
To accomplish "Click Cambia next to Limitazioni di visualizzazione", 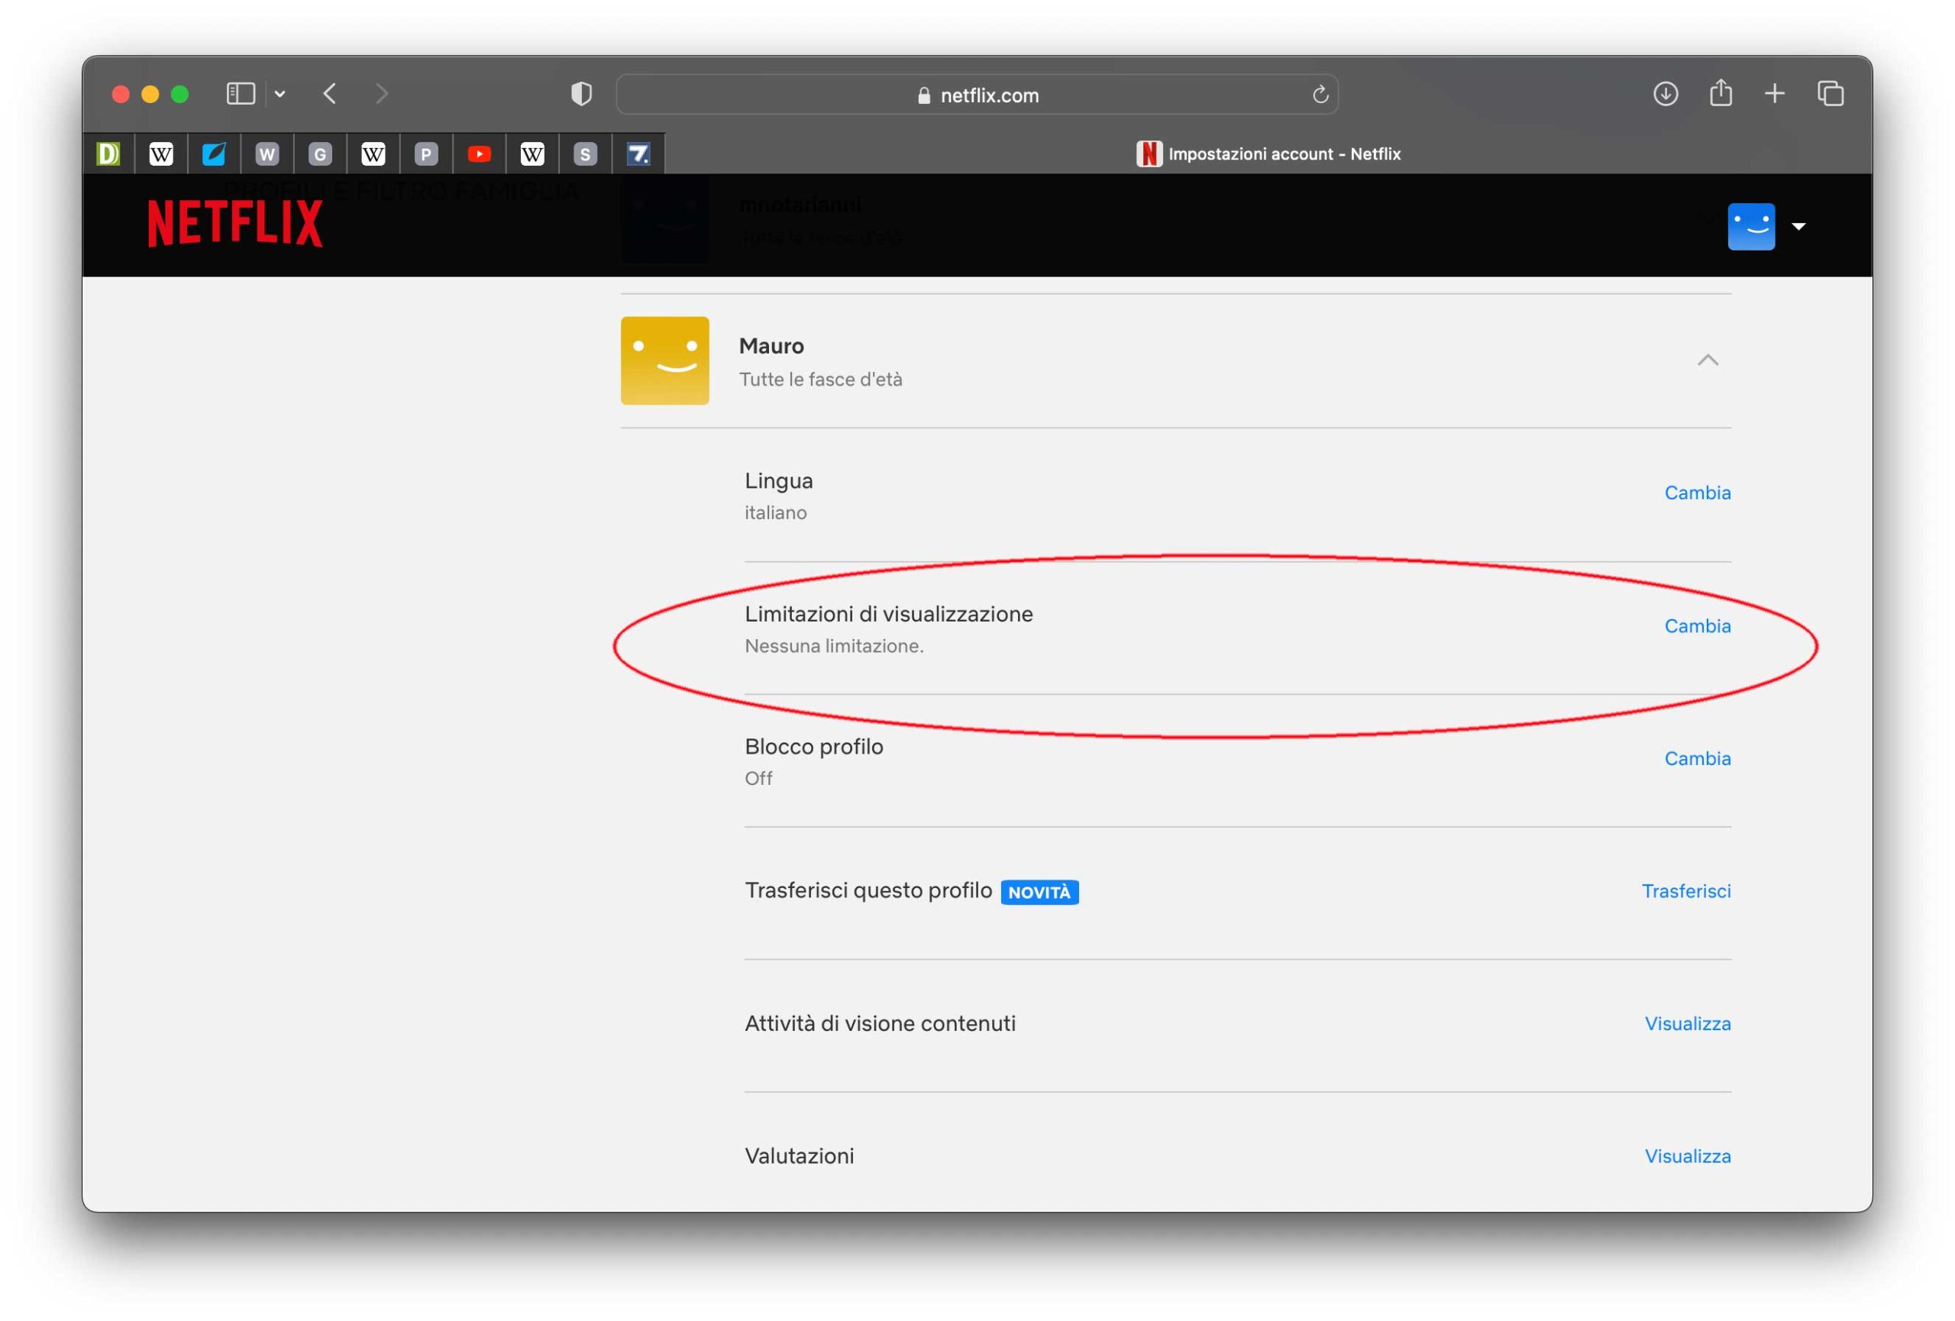I will coord(1697,625).
